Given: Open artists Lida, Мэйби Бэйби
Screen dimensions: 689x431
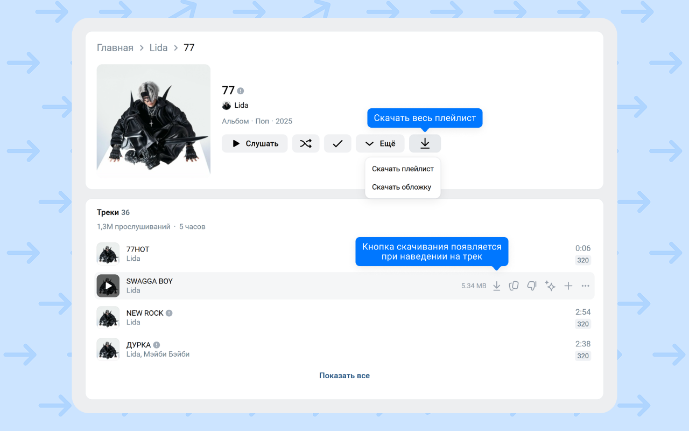Looking at the screenshot, I should pos(158,354).
